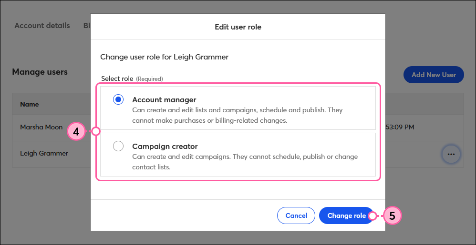Click the Campaign creator description text
The height and width of the screenshot is (245, 476).
click(245, 162)
